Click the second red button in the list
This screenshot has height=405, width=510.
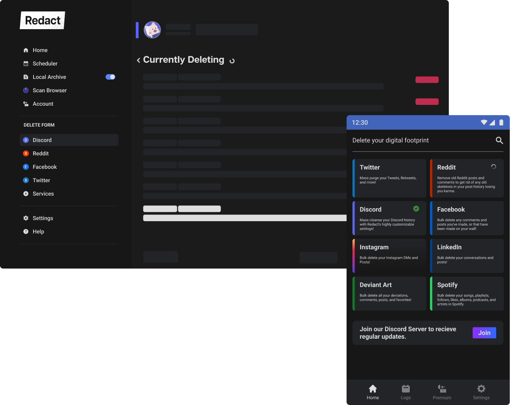click(427, 102)
